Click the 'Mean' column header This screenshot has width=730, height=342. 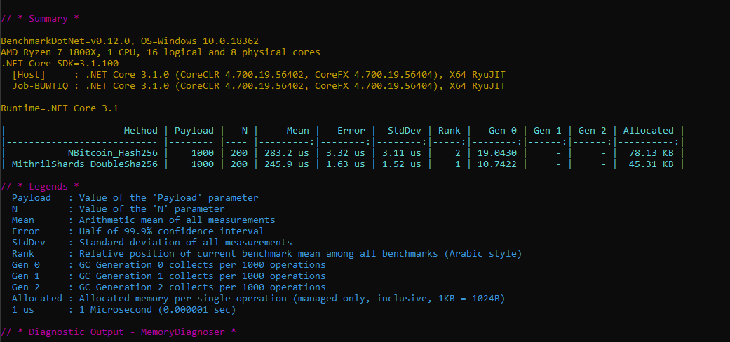tap(297, 130)
